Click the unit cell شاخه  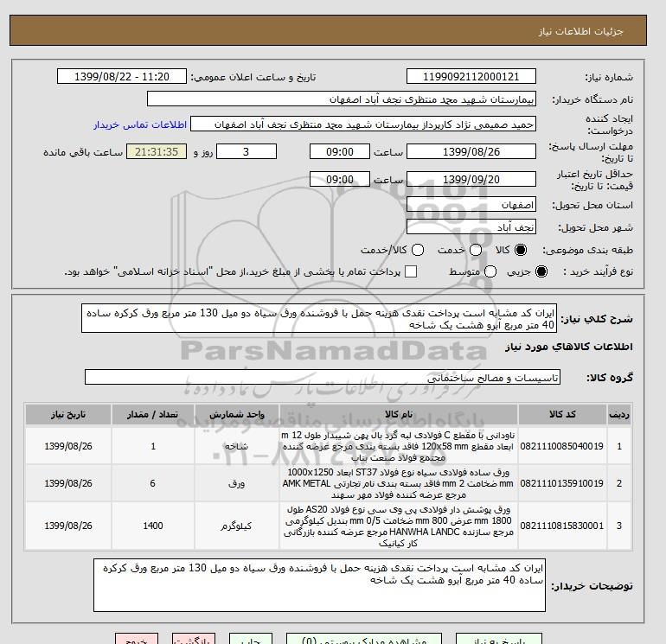[x=237, y=446]
